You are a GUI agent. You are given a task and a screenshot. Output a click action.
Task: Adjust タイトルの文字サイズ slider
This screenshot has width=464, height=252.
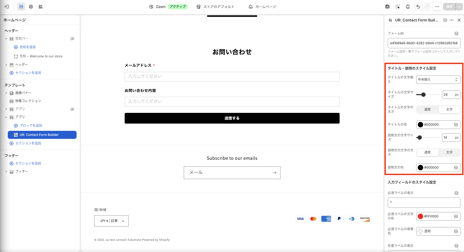428,95
